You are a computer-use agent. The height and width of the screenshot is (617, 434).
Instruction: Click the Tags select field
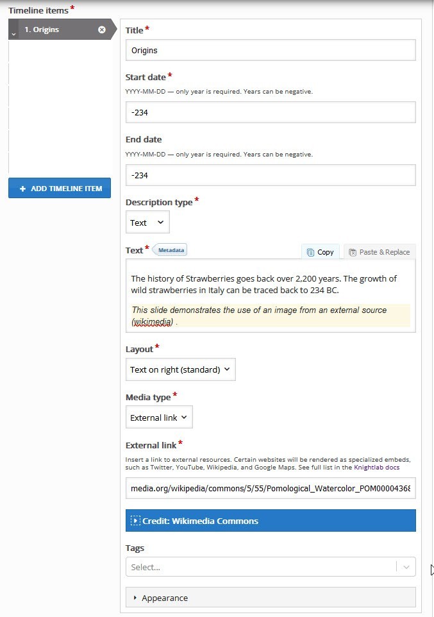coord(260,567)
